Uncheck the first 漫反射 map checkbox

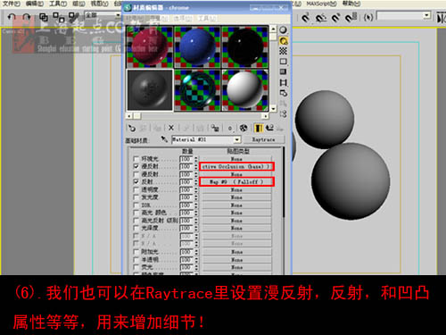(x=136, y=166)
